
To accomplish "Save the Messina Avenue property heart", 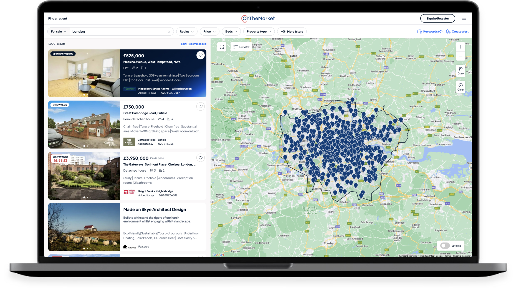I will click(x=201, y=55).
